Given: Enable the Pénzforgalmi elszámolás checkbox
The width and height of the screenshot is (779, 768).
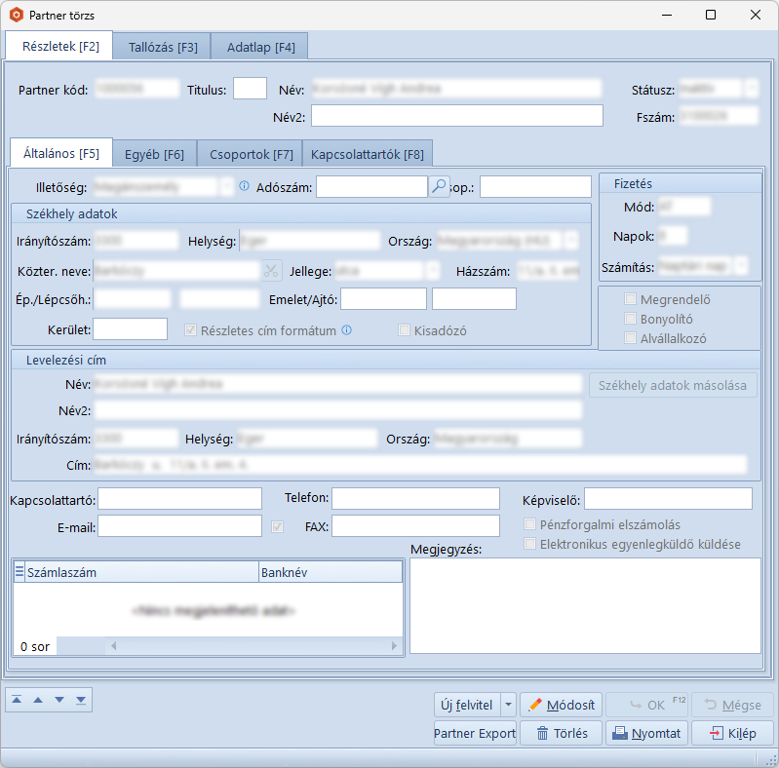Looking at the screenshot, I should point(531,524).
